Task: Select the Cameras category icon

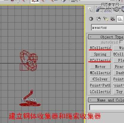Action: coord(113,19)
